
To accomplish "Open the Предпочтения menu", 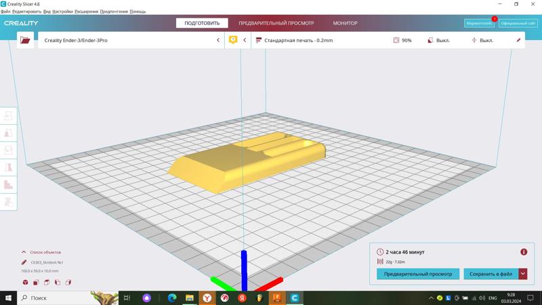I will point(114,12).
